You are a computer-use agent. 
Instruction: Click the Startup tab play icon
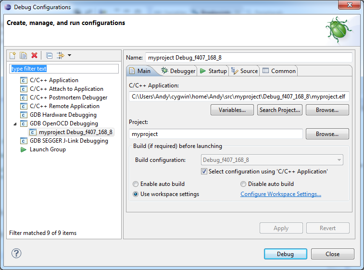(x=203, y=71)
